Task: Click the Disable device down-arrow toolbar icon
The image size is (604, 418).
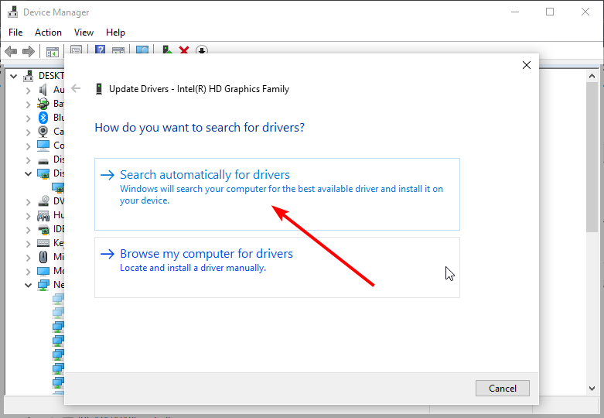Action: tap(202, 50)
